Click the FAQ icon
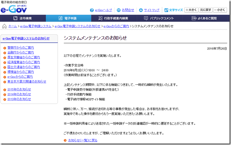 (x=194, y=18)
